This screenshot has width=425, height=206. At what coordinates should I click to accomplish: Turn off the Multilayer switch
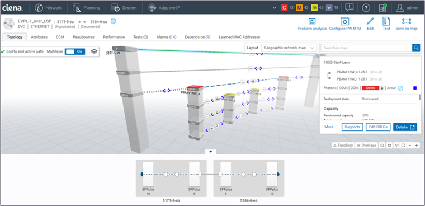pyautogui.click(x=75, y=52)
